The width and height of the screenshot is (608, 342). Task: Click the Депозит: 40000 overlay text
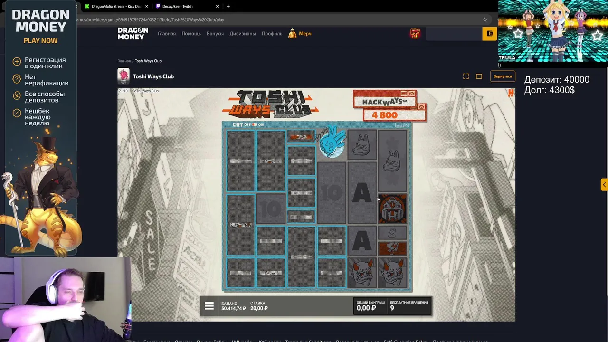click(x=557, y=80)
